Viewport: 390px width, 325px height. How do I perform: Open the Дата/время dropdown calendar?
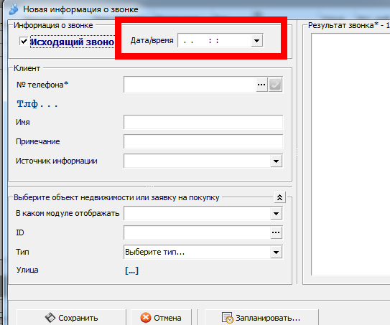256,40
